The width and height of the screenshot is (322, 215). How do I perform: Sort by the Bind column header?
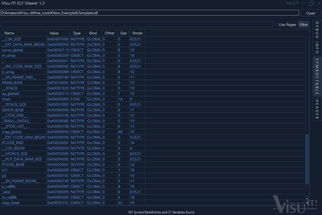pyautogui.click(x=94, y=33)
